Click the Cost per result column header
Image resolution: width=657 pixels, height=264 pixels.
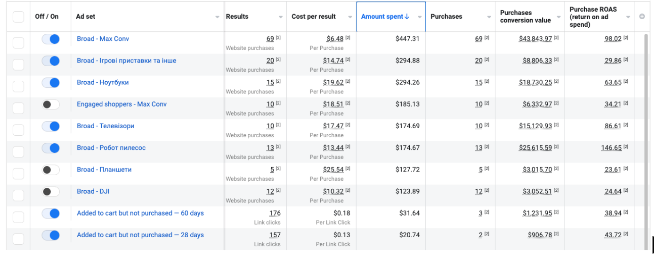[x=314, y=16]
